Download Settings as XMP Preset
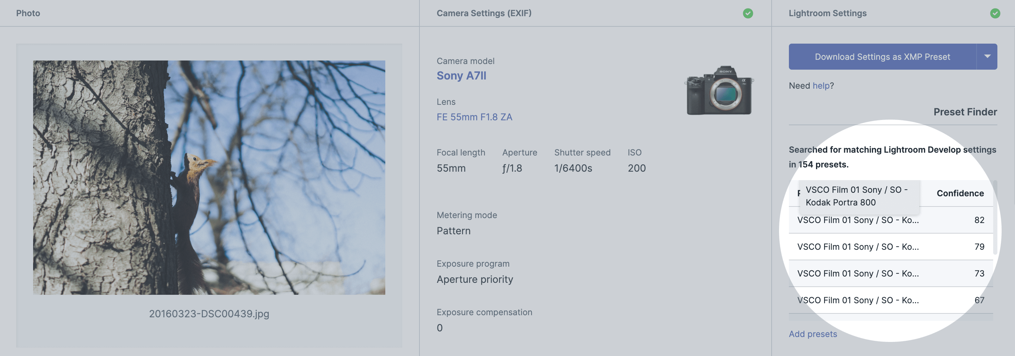Viewport: 1015px width, 356px height. (x=883, y=57)
